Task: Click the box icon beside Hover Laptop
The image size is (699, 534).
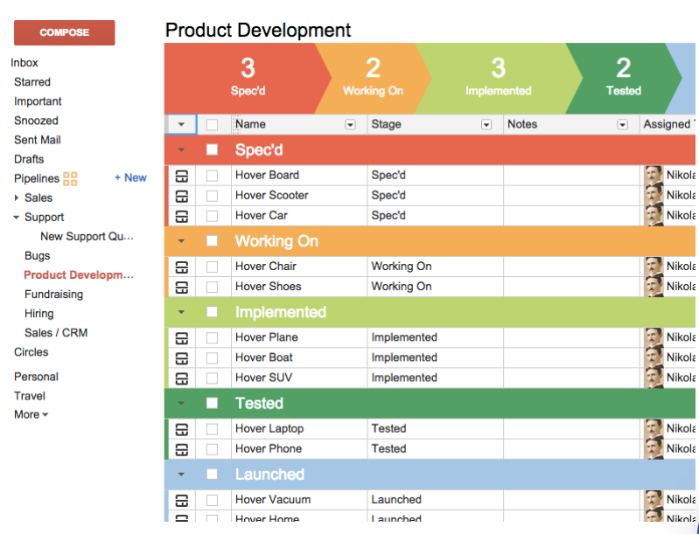Action: click(x=182, y=429)
